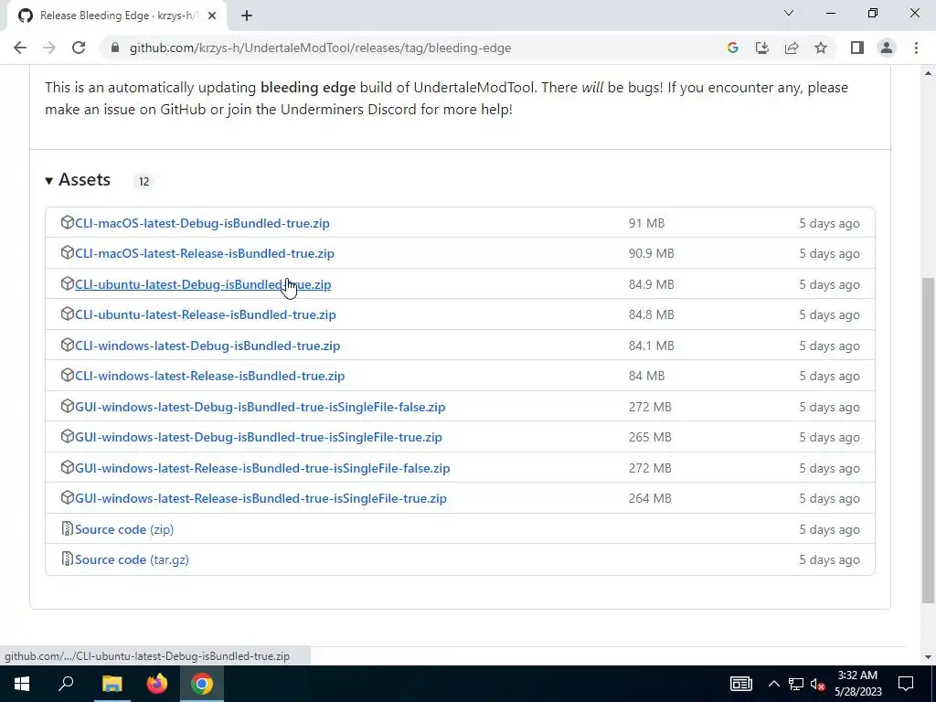
Task: Open File Explorer from taskbar
Action: 112,684
